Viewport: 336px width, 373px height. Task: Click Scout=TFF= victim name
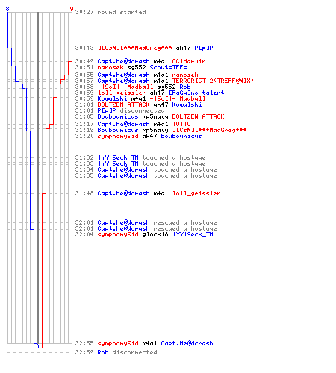point(168,67)
